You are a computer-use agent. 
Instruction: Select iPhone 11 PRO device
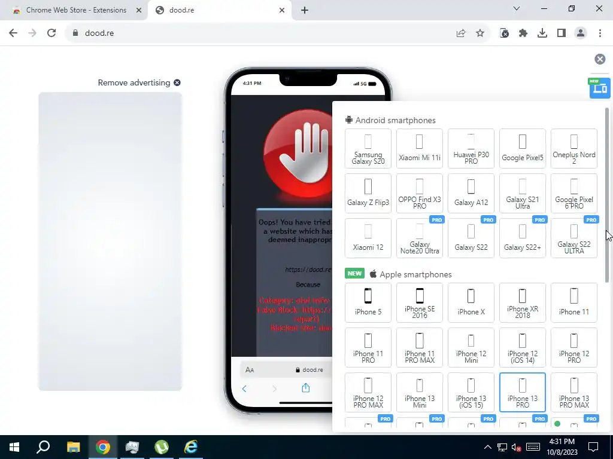click(x=368, y=348)
